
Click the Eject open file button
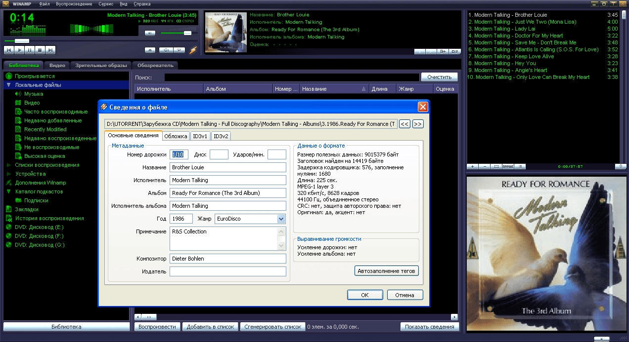point(150,50)
